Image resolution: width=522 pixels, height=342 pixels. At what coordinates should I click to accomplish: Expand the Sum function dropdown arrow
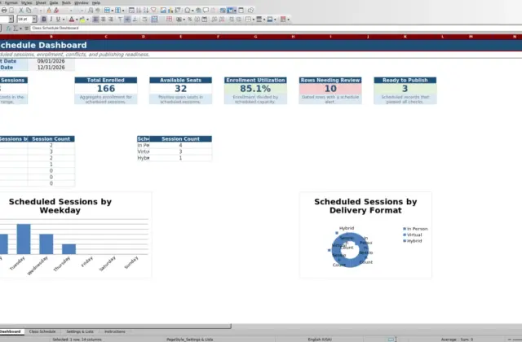pyautogui.click(x=20, y=28)
